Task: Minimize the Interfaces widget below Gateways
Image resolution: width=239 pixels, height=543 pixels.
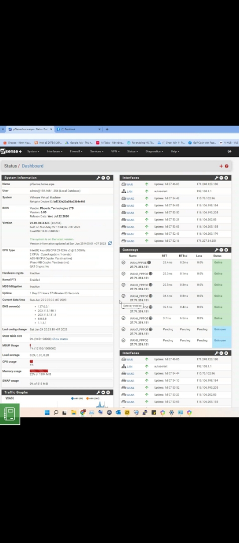Action: [x=221, y=353]
